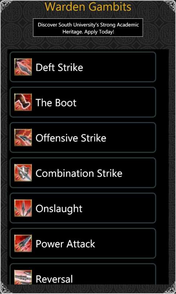
Task: Open the Deft Strike list entry
Action: pos(83,67)
